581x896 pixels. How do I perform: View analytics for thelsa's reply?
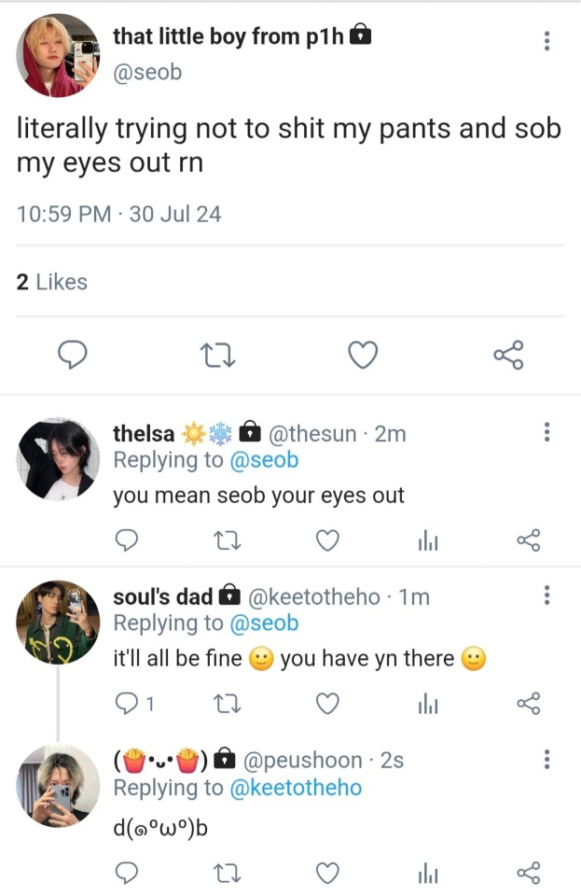[428, 540]
